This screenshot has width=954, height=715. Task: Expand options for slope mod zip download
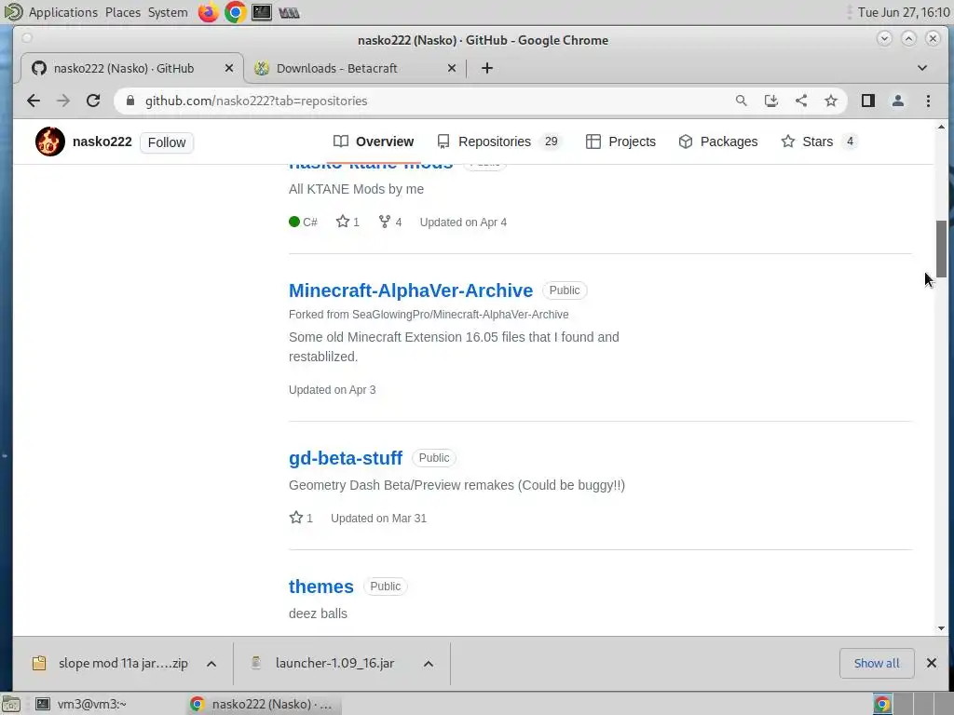[x=211, y=663]
